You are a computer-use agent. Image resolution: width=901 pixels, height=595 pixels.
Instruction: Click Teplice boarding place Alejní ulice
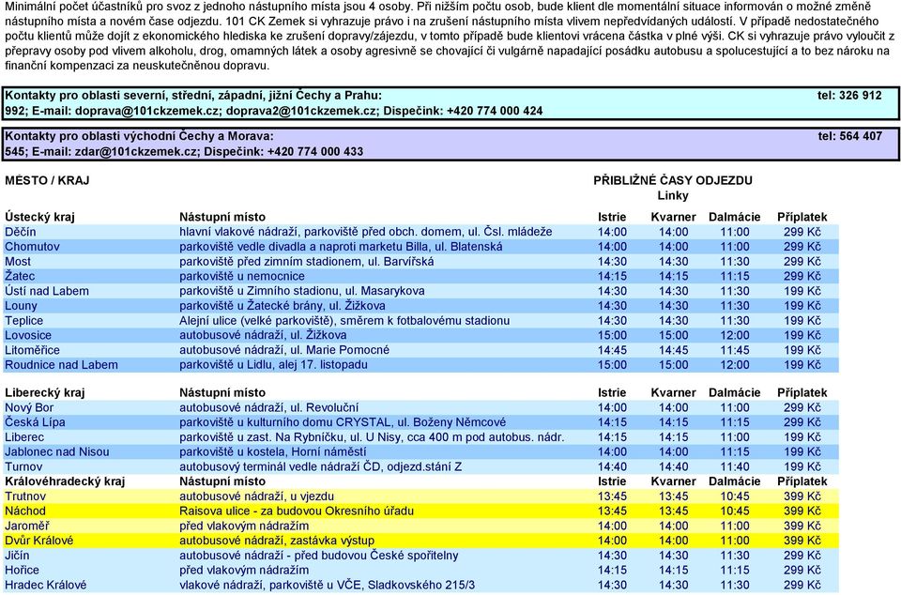pyautogui.click(x=344, y=321)
